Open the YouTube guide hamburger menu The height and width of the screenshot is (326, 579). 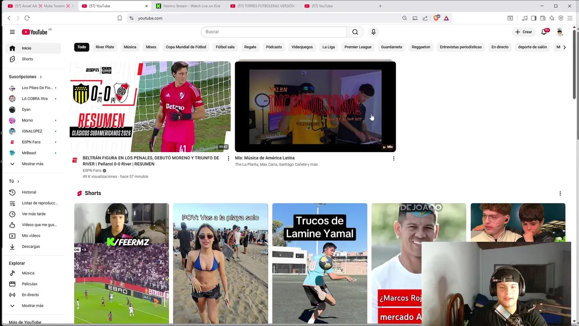[12, 32]
